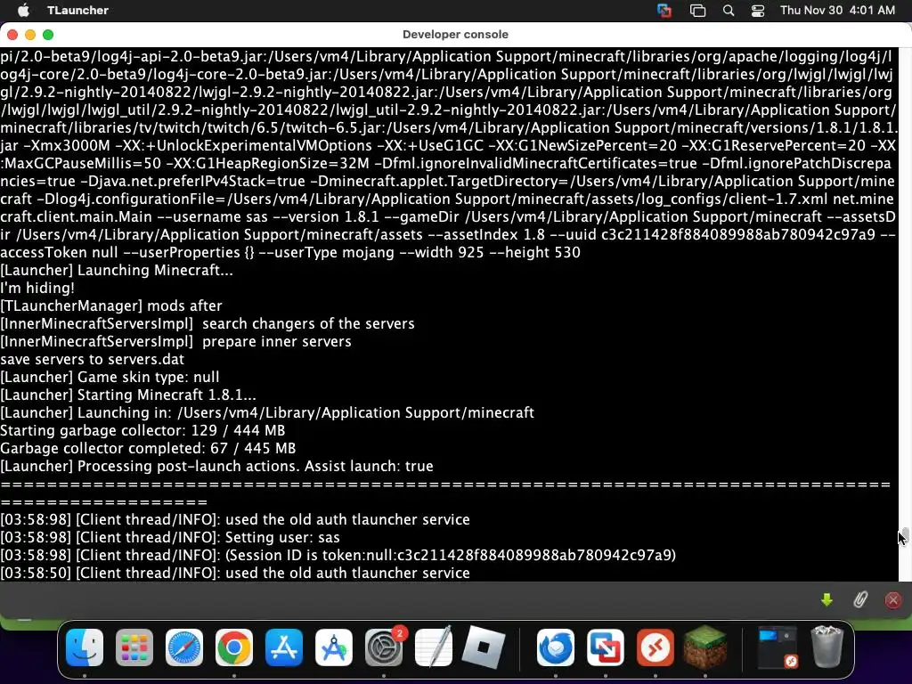The height and width of the screenshot is (684, 912).
Task: Open the minimized window thumbnail in dock
Action: pyautogui.click(x=778, y=647)
